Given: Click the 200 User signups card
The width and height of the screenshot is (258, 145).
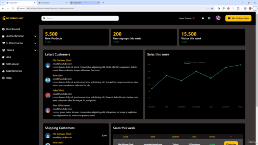Looking at the screenshot, I should pos(144,37).
